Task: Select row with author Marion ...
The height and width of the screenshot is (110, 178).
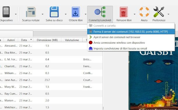Action: point(51,100)
